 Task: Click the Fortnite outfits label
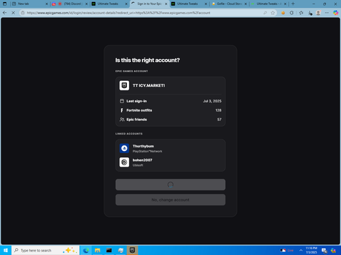point(139,110)
